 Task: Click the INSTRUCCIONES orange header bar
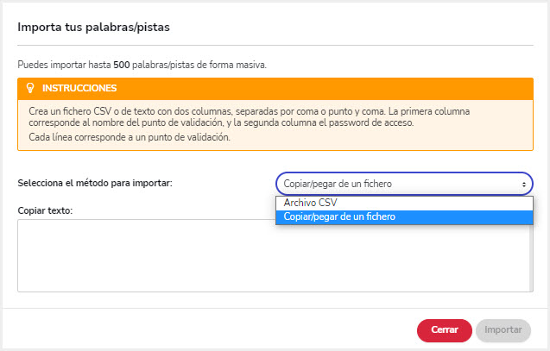pyautogui.click(x=275, y=89)
